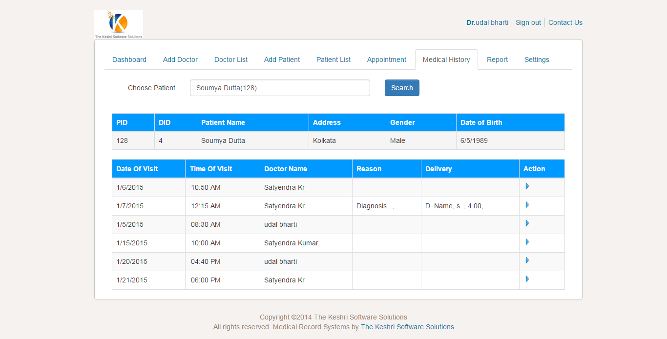Image resolution: width=667 pixels, height=339 pixels.
Task: Open the Choose Patient selection field
Action: [x=280, y=88]
